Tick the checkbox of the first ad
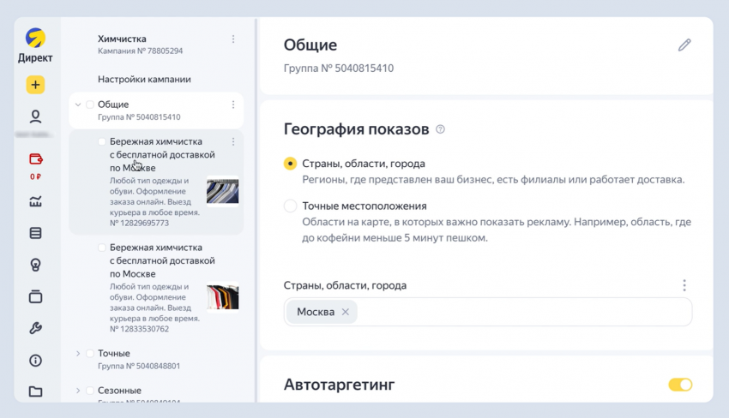The width and height of the screenshot is (729, 418). 102,142
